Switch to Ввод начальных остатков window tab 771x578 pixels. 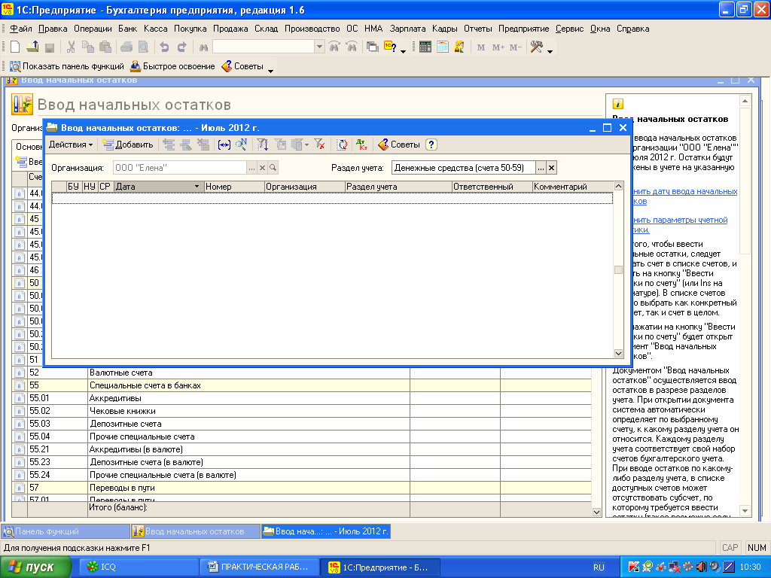pos(196,531)
